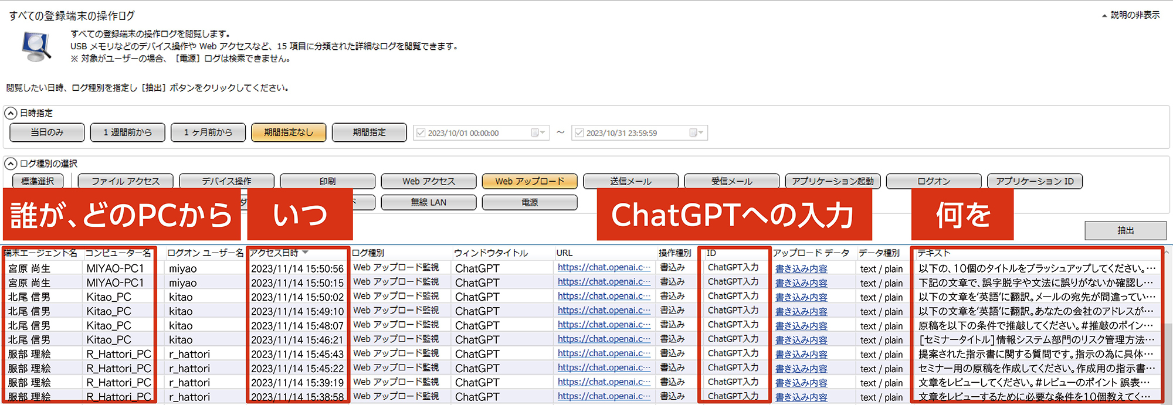The width and height of the screenshot is (1173, 405).
Task: Open 書込み内容 link for the 15:50:56 row
Action: tap(801, 269)
